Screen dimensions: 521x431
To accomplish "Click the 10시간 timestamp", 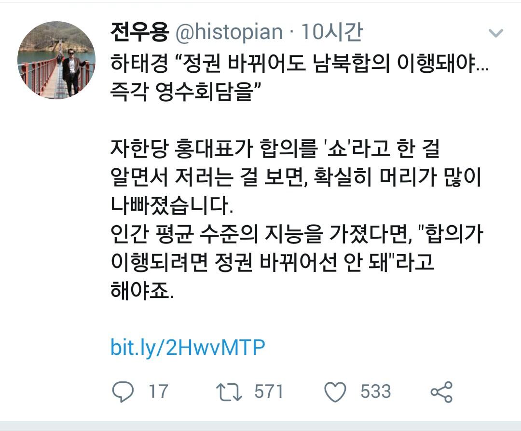I will point(331,32).
